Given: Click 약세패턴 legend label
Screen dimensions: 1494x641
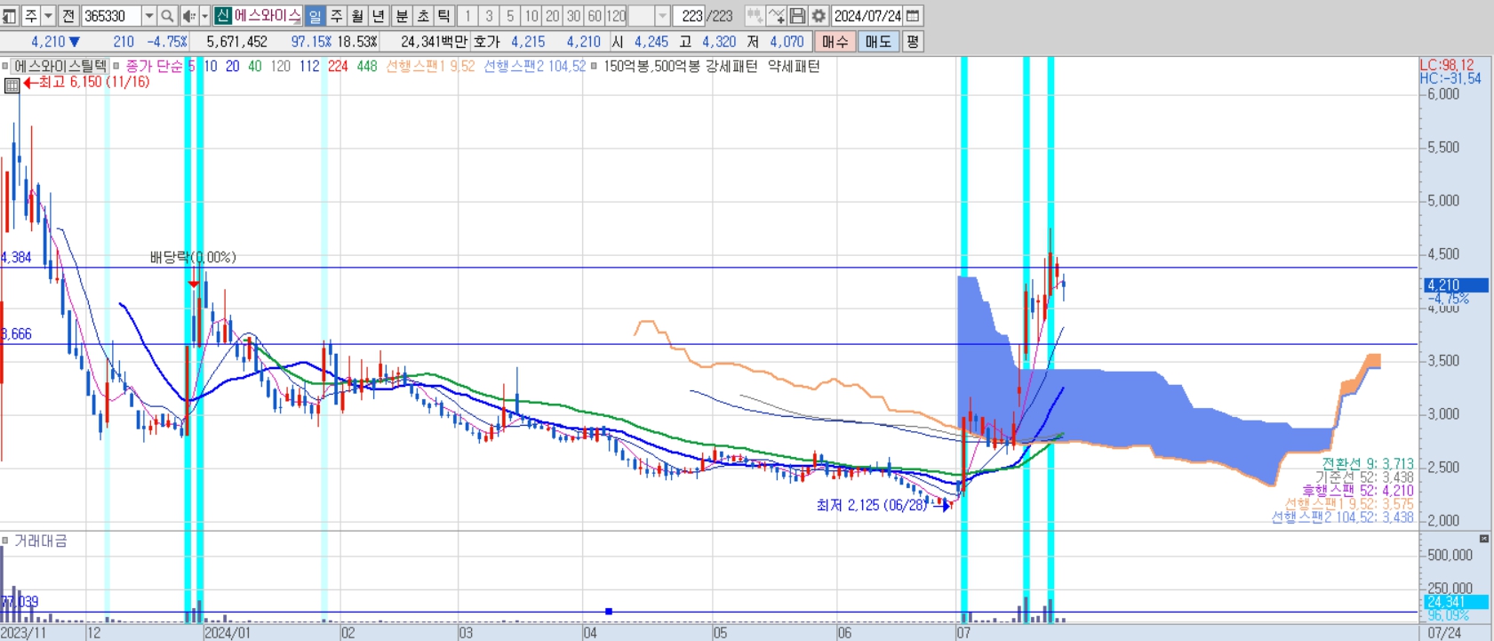Looking at the screenshot, I should pos(794,66).
